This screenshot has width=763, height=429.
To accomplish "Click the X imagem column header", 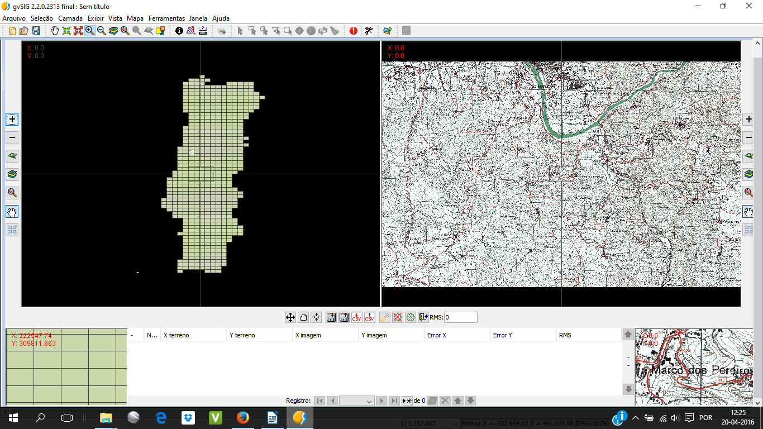I will [326, 335].
